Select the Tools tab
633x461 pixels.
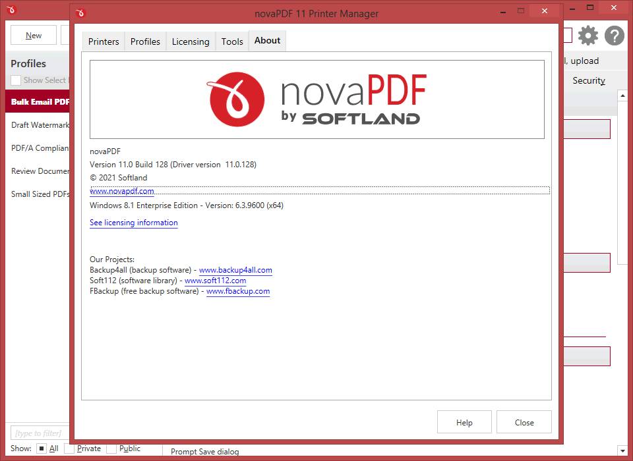coord(232,41)
